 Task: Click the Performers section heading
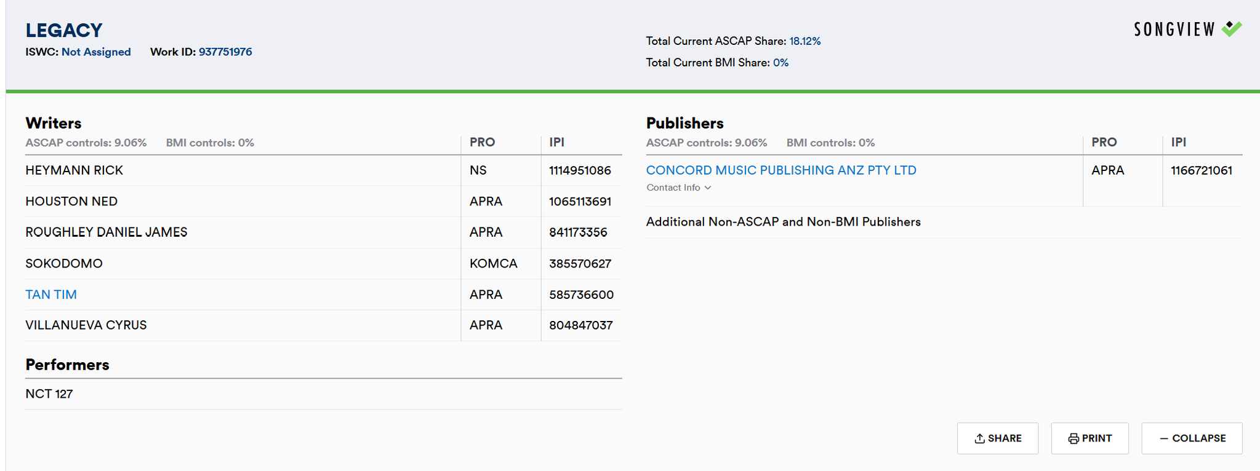[x=67, y=365]
